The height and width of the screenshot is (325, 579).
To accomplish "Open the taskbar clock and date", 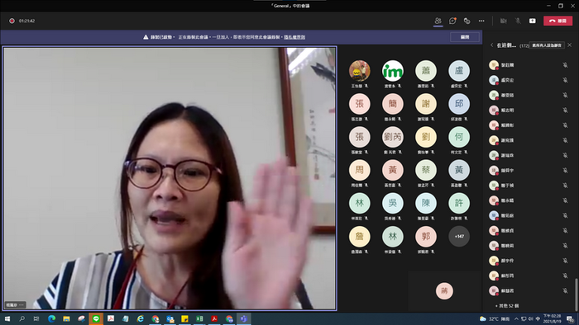I will click(x=552, y=318).
